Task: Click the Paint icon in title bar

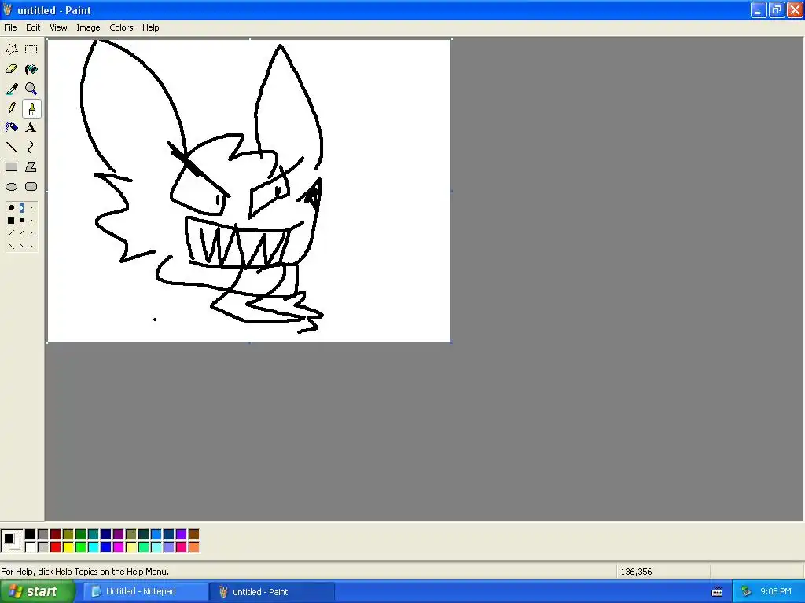Action: [x=8, y=9]
